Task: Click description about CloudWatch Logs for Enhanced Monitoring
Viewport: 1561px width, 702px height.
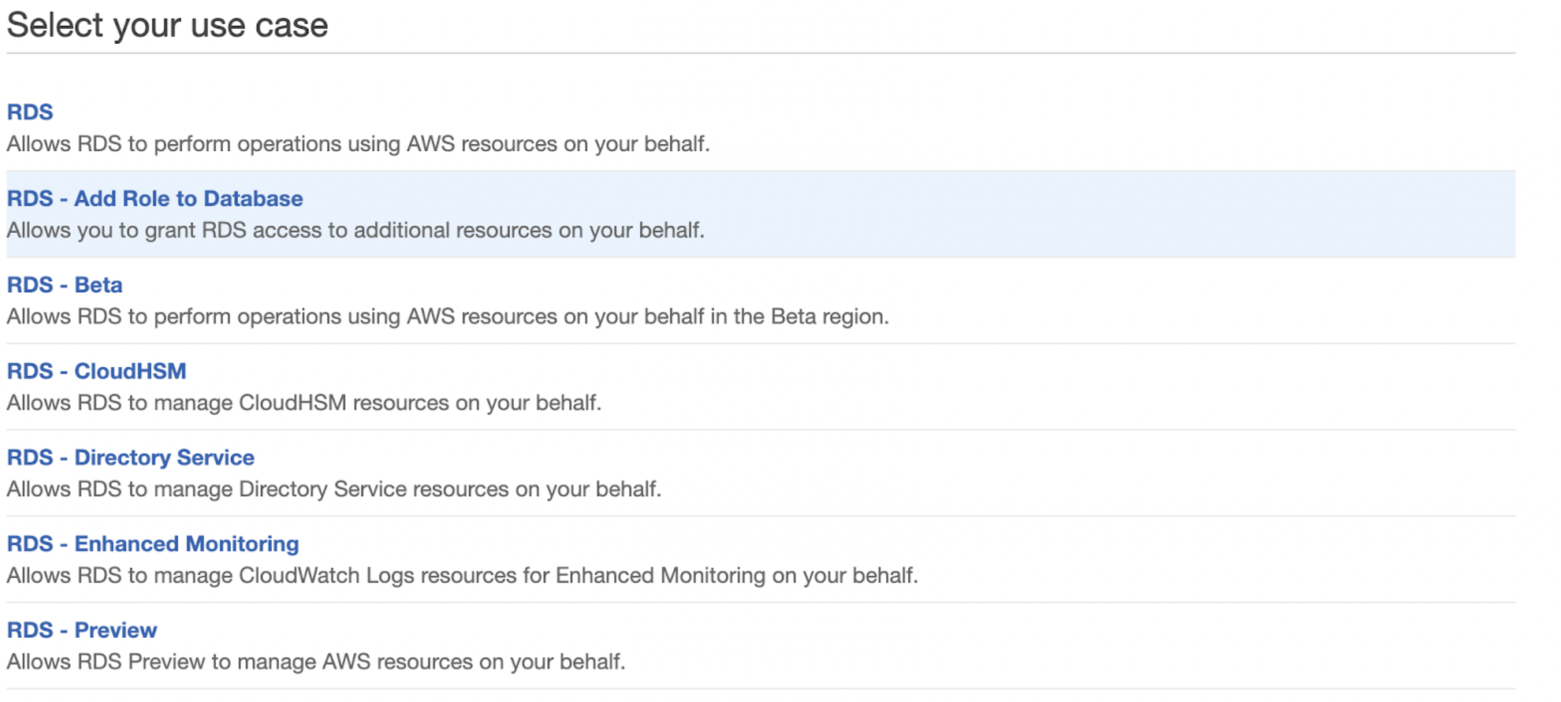Action: [463, 575]
